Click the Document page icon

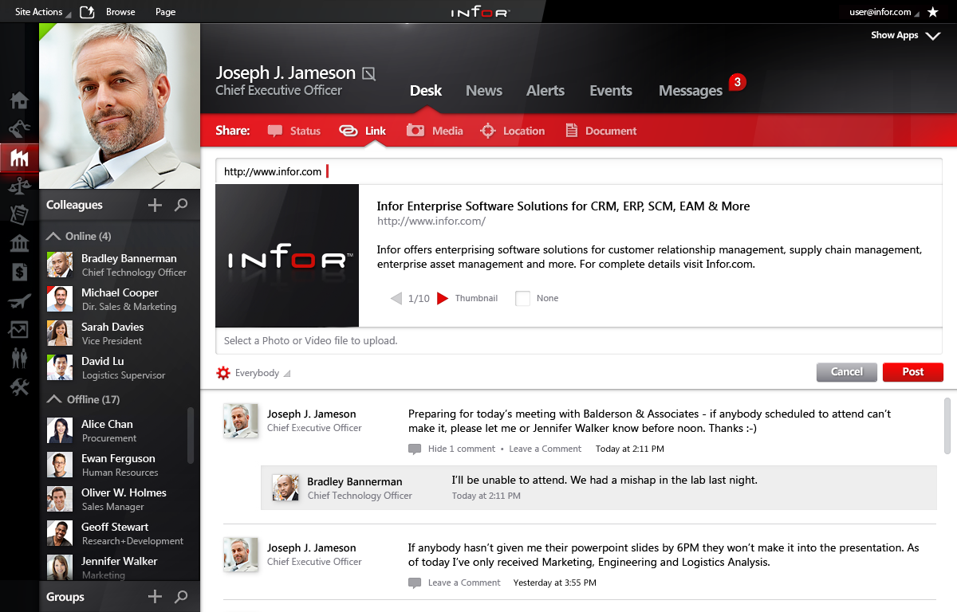point(571,131)
